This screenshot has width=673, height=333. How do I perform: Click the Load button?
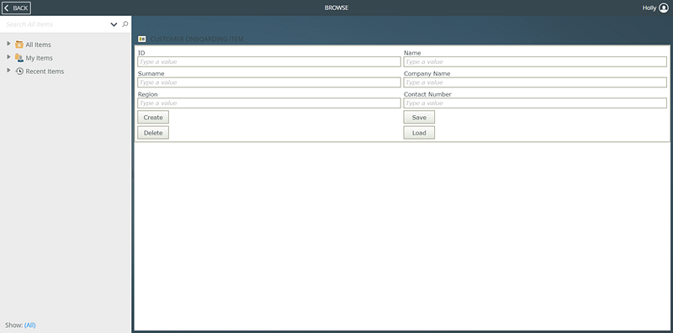(419, 133)
